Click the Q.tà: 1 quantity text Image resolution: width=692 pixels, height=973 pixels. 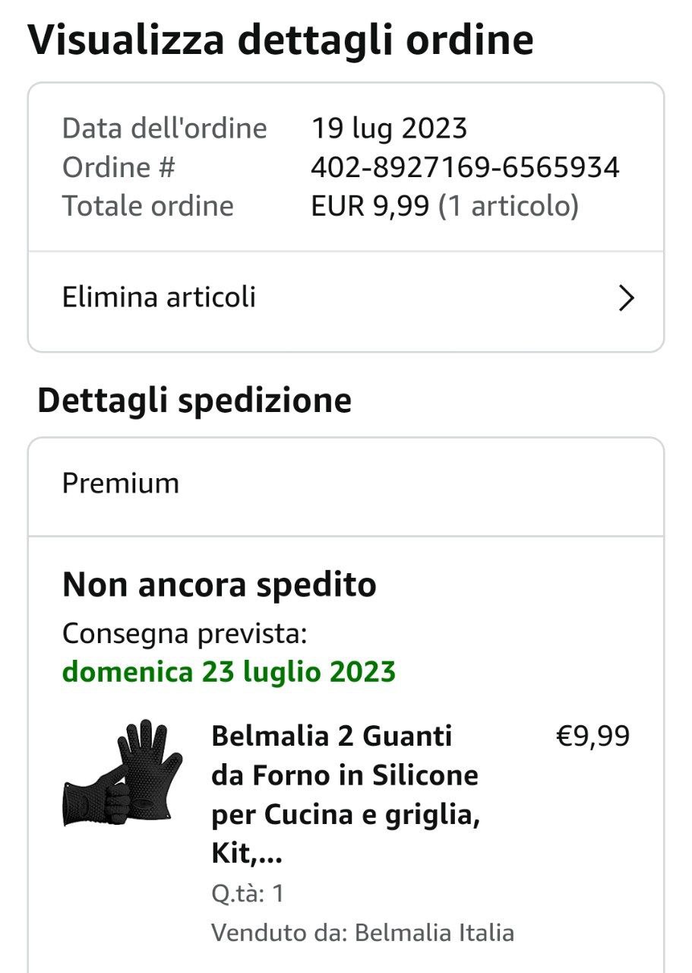(248, 893)
